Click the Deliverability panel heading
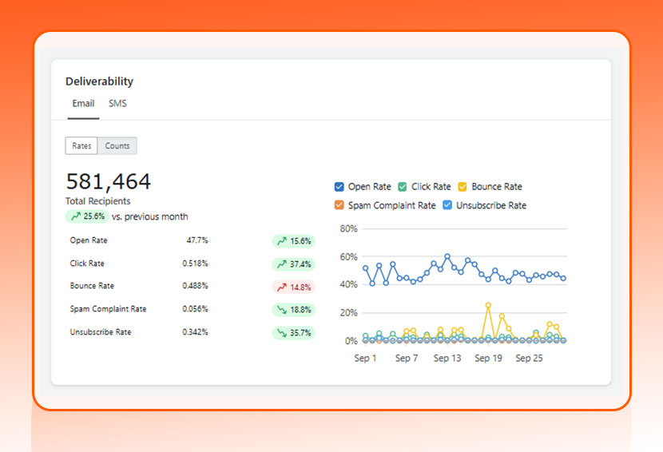 coord(99,81)
